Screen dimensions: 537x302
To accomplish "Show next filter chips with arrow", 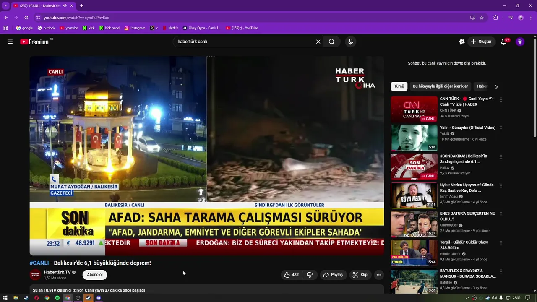I will 496,86.
